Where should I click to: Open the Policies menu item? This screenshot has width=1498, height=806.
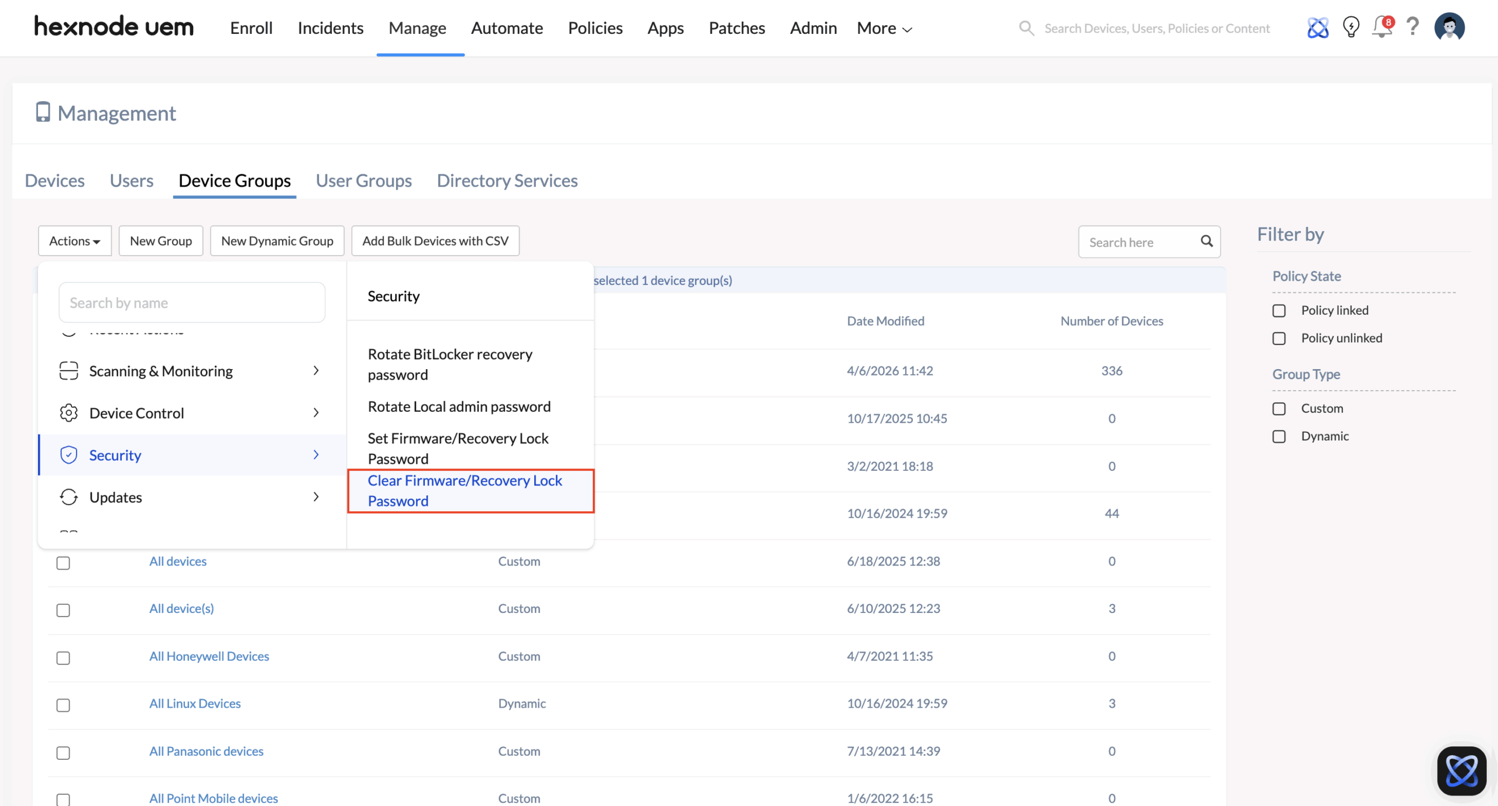coord(595,27)
